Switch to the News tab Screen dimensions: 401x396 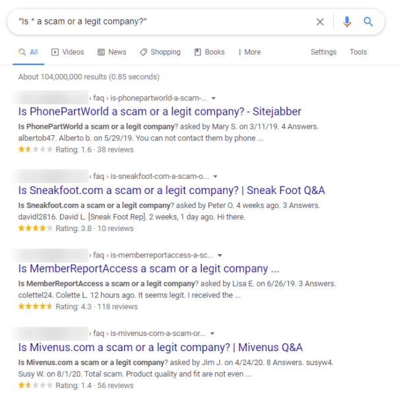(112, 52)
